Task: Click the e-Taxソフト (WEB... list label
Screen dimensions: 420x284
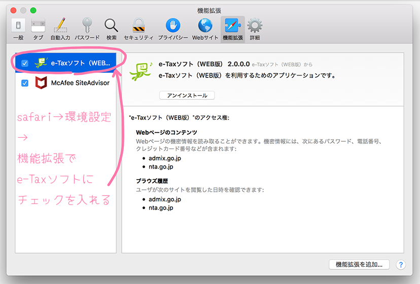Action: [x=81, y=63]
